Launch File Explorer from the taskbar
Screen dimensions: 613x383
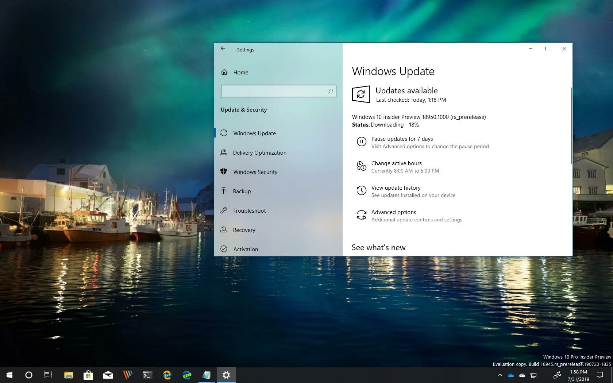(x=69, y=375)
